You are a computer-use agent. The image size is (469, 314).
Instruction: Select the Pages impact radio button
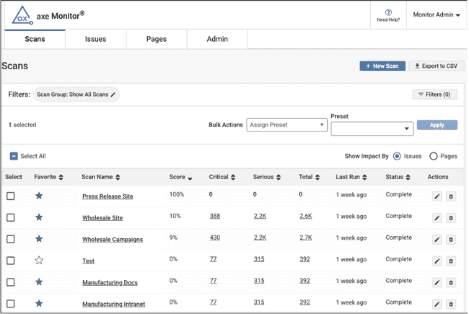(434, 156)
